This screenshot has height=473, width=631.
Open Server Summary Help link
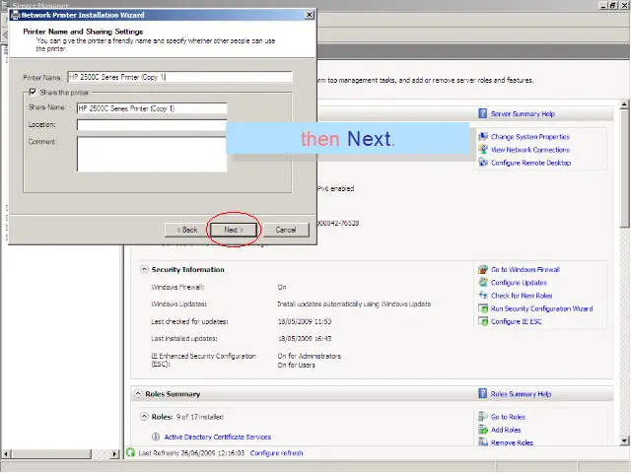(x=523, y=114)
